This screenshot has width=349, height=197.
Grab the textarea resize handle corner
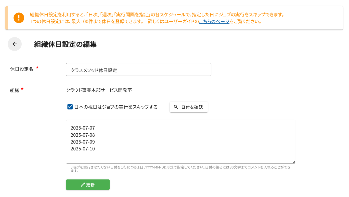pos(294,162)
